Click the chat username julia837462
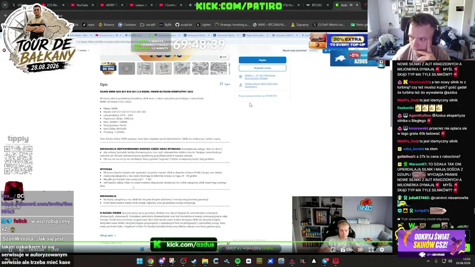 (419, 198)
